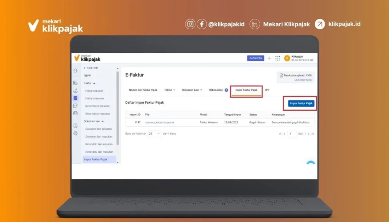Viewport: 389px width, 222px height.
Task: Open success_import copy.csv file link
Action: coord(160,122)
